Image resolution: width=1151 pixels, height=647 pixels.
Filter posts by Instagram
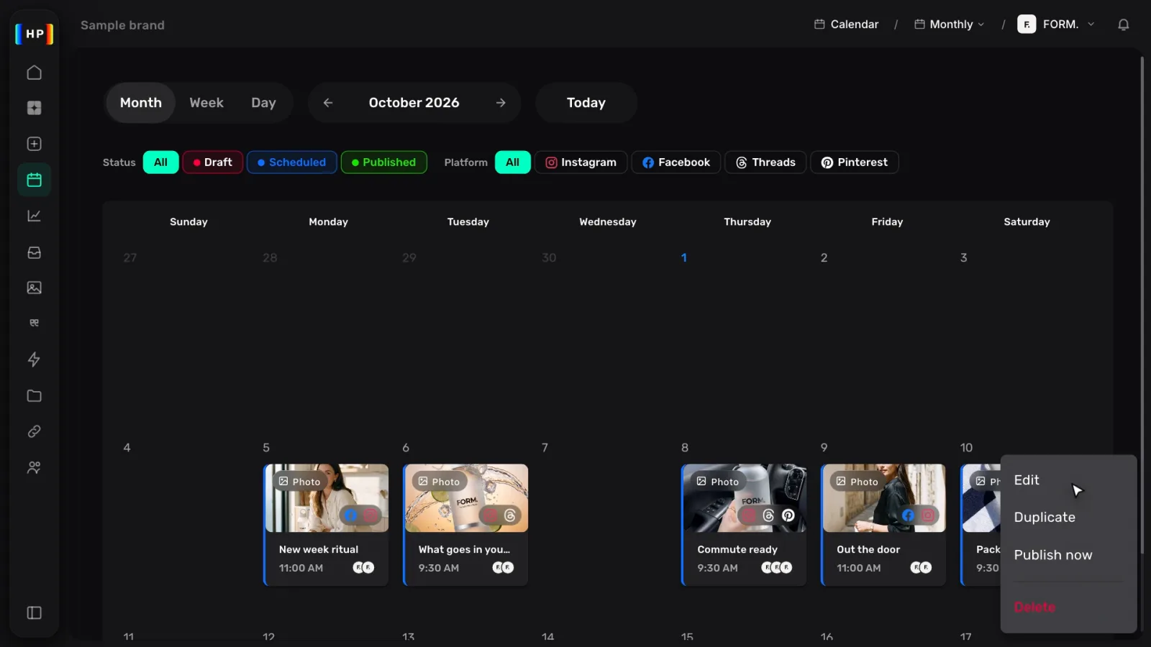tap(581, 162)
